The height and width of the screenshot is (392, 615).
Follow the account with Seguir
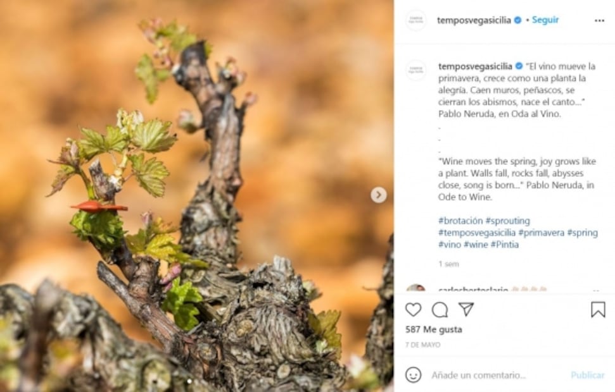point(545,20)
